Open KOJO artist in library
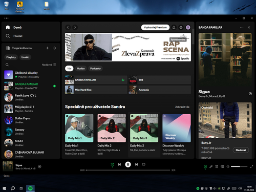 tap(31, 143)
